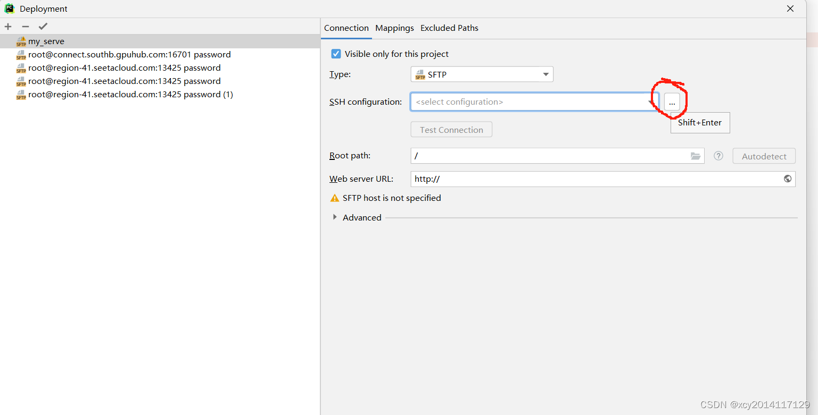Open SSH configurations via ellipsis button
Viewport: 818px width, 415px height.
click(672, 101)
